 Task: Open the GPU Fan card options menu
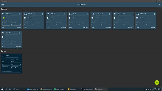(20, 14)
